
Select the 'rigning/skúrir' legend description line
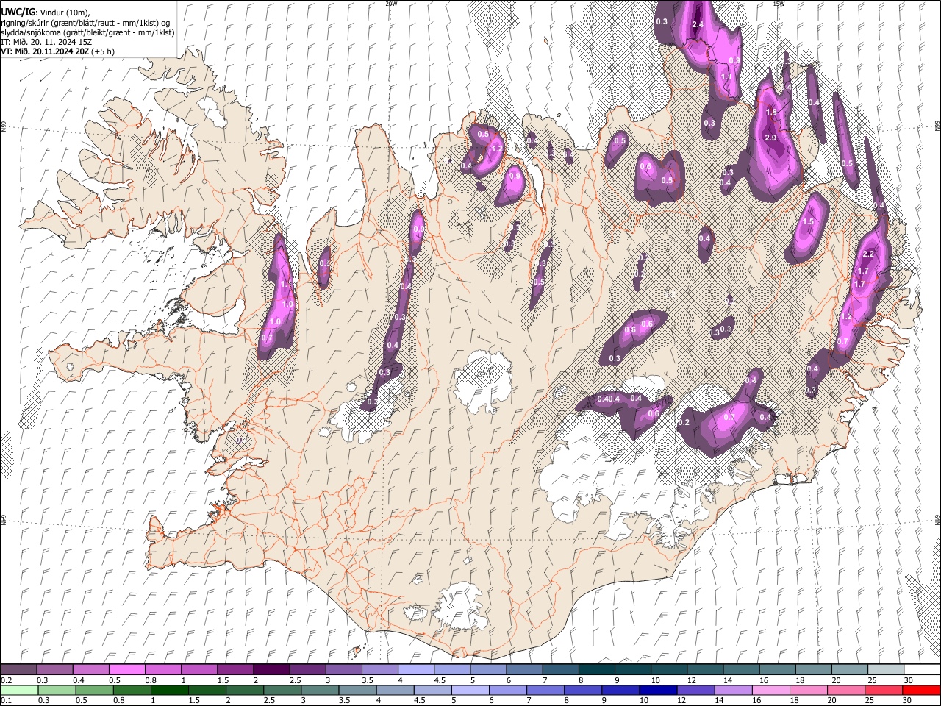point(86,23)
